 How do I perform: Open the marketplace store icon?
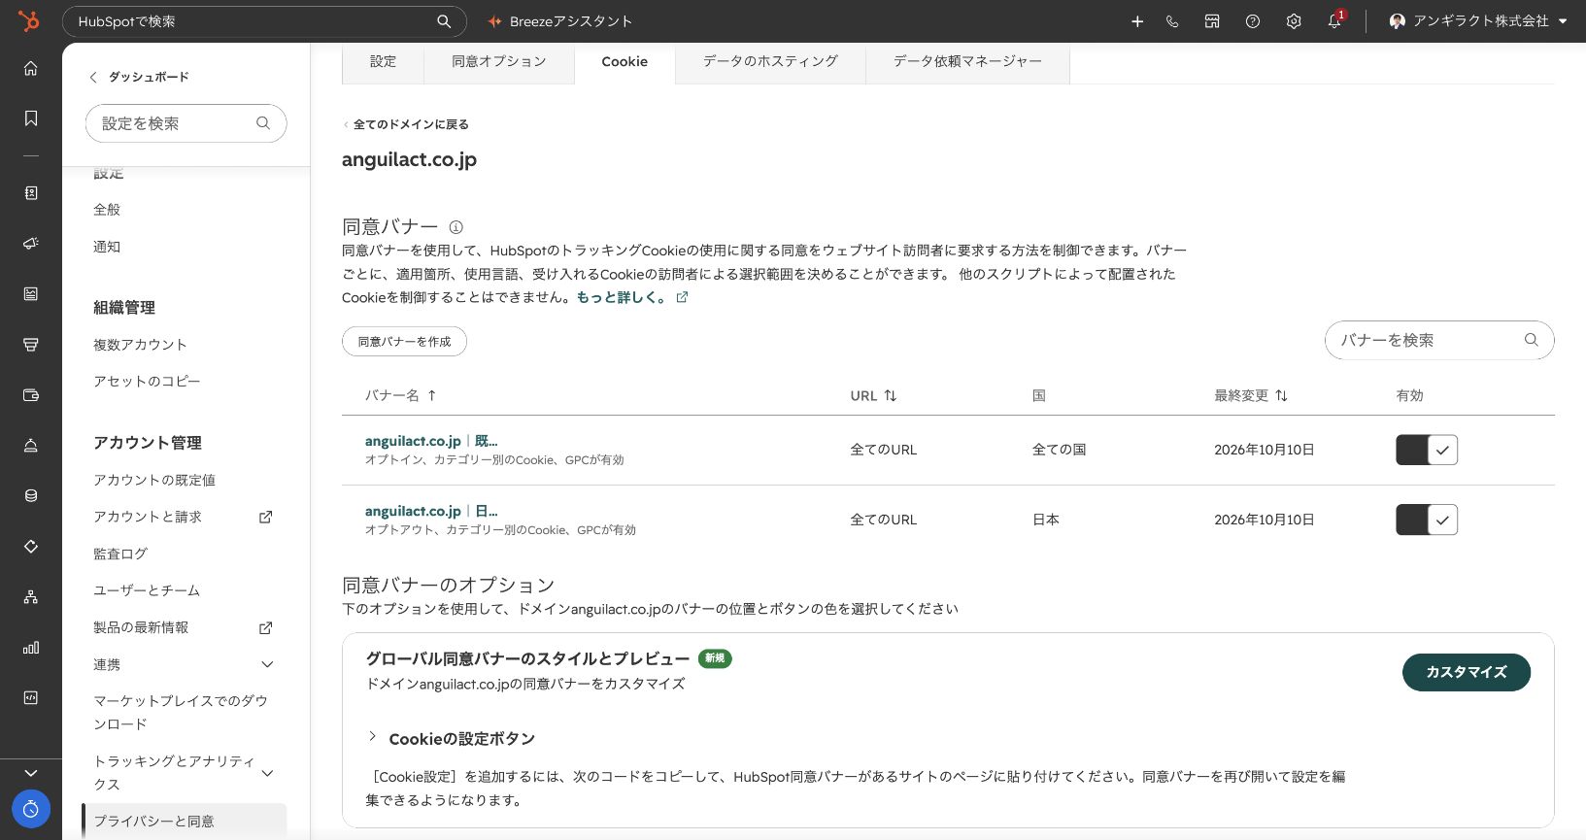coord(1212,21)
